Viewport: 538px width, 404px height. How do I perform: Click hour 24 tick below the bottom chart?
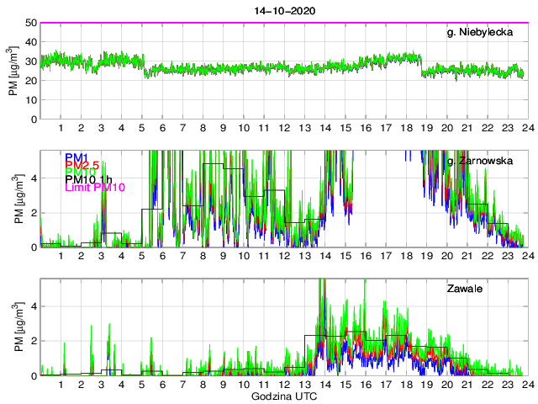526,385
